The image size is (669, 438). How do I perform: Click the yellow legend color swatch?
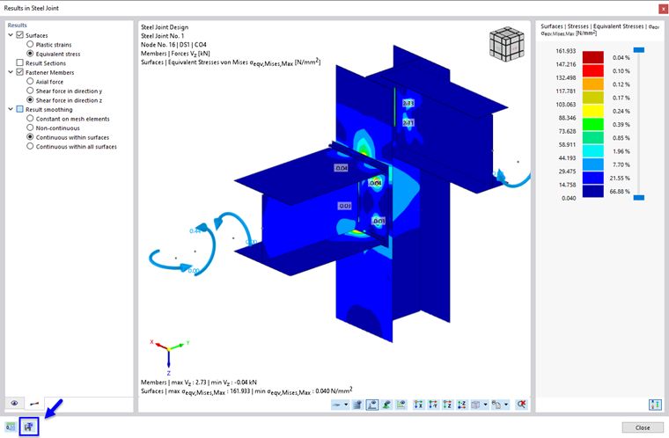(593, 111)
